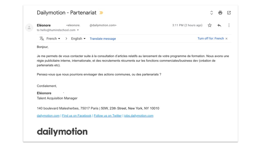
Task: Open the dailymotion.com link
Action: pyautogui.click(x=48, y=116)
